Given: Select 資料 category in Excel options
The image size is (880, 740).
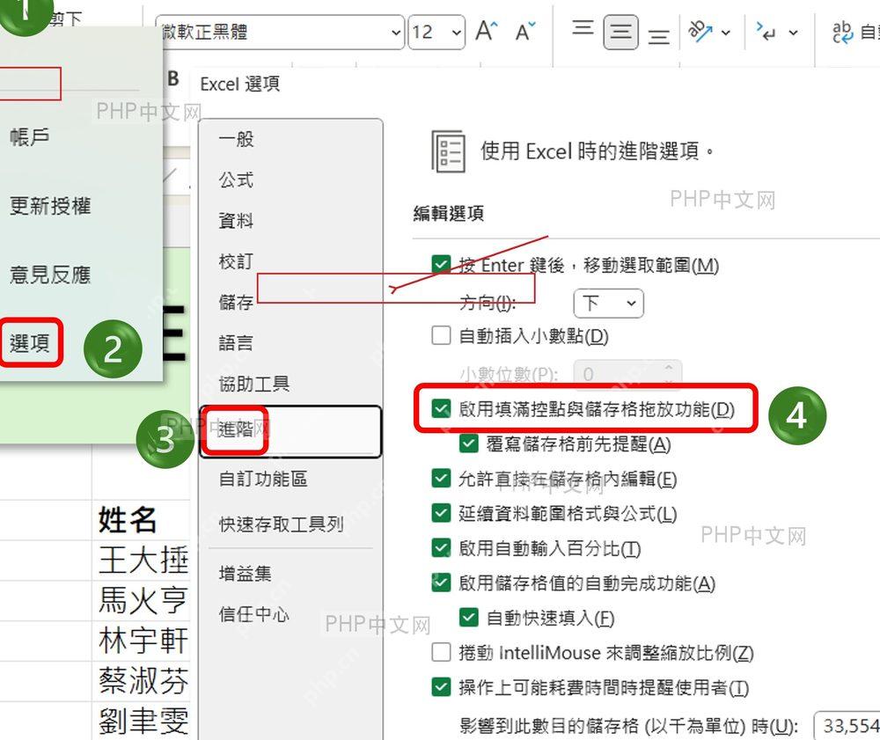Looking at the screenshot, I should click(236, 221).
